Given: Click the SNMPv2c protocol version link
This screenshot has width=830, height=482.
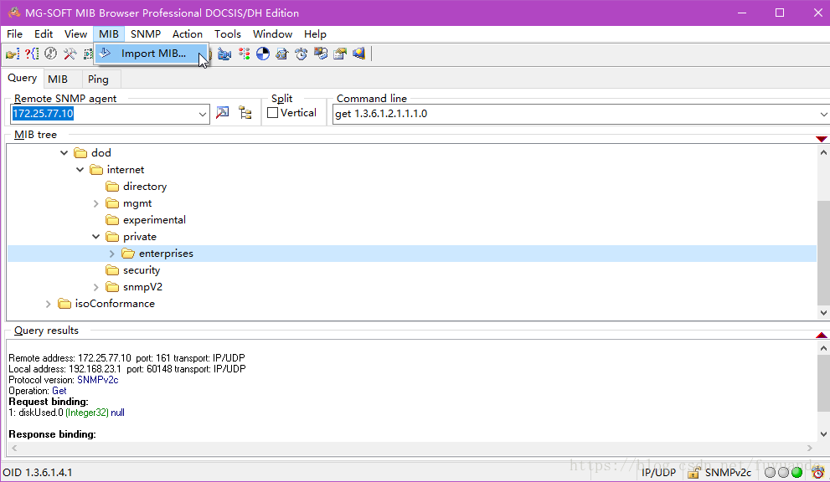Looking at the screenshot, I should (98, 380).
